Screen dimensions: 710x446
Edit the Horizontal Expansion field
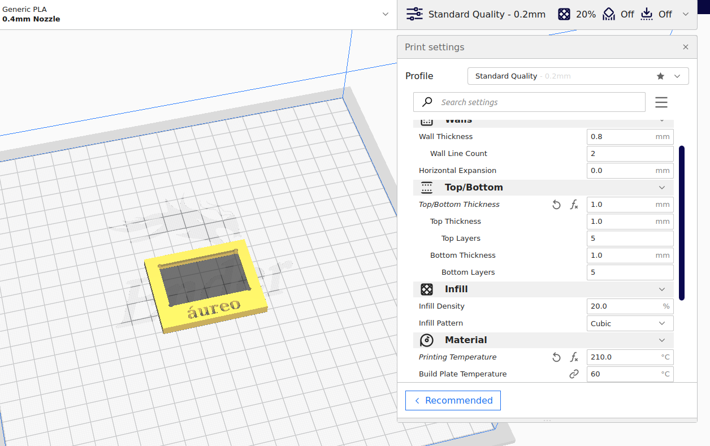(630, 170)
